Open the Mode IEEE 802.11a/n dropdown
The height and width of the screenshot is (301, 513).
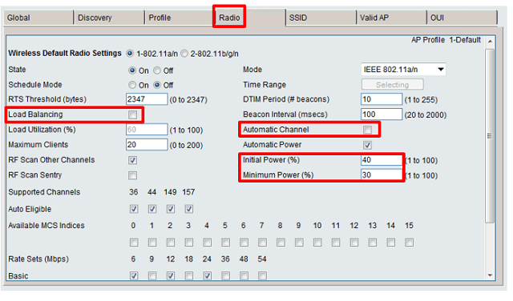[x=403, y=70]
